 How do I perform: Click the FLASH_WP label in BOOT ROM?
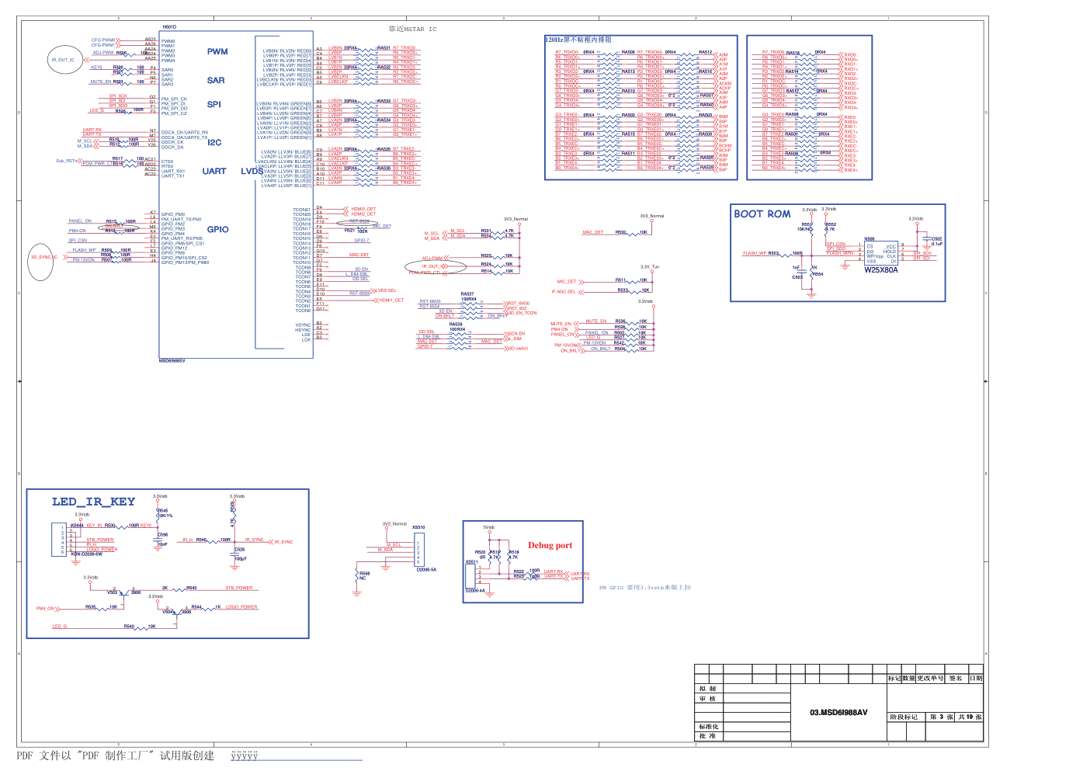755,253
